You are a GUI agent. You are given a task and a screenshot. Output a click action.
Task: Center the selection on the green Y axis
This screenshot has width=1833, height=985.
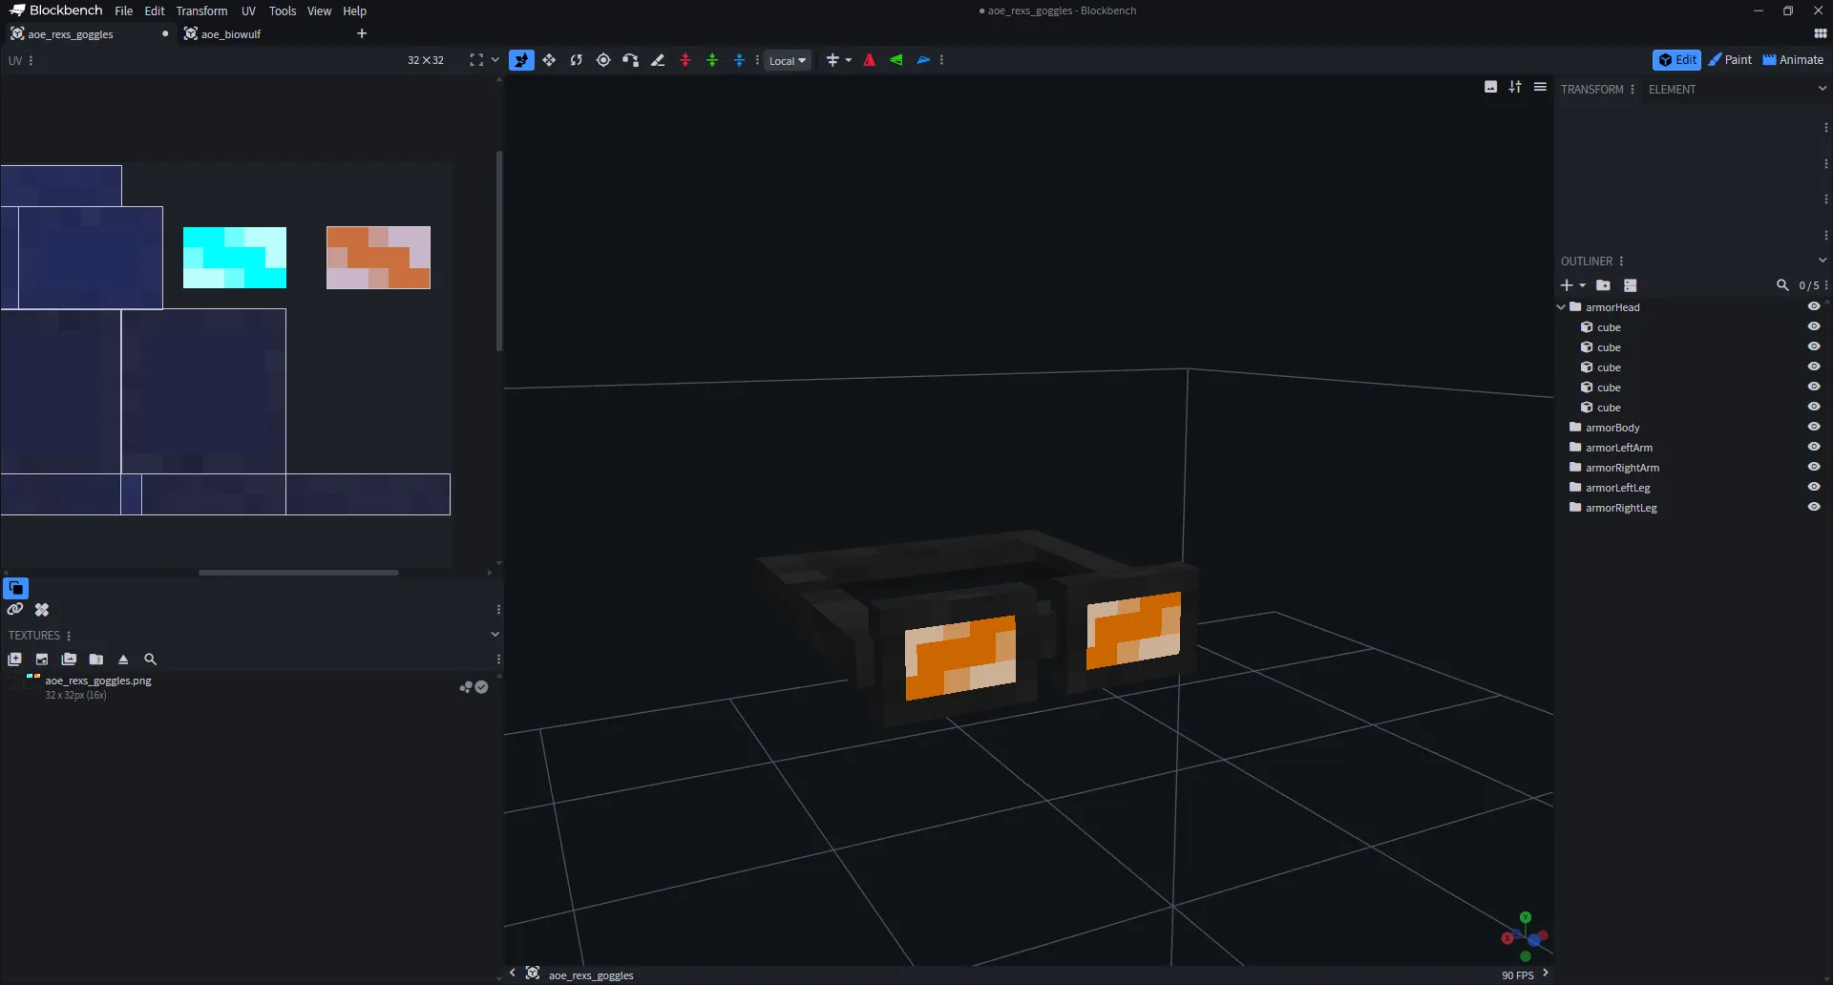click(x=712, y=60)
